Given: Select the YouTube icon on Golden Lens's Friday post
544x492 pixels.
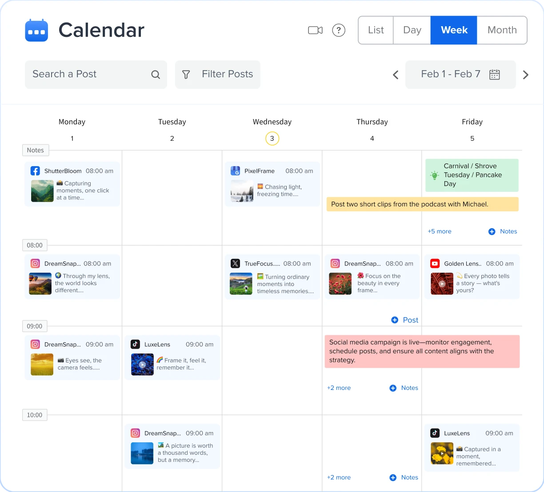Looking at the screenshot, I should click(435, 263).
